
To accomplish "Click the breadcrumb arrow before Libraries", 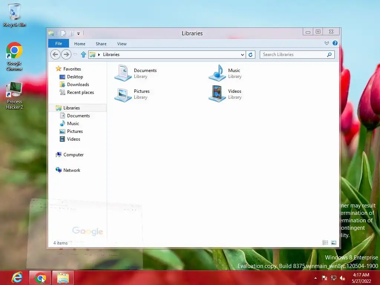I will click(99, 55).
